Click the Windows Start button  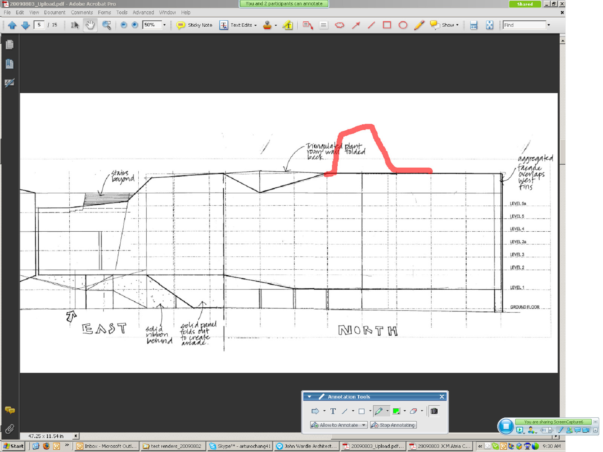click(14, 446)
